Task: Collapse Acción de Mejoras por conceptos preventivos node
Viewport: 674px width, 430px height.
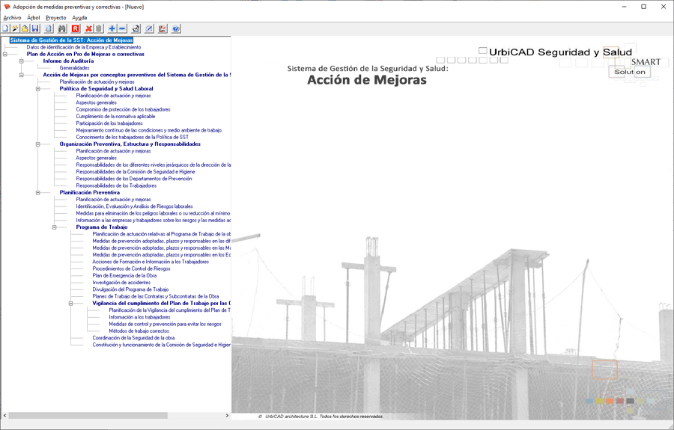Action: (x=21, y=75)
